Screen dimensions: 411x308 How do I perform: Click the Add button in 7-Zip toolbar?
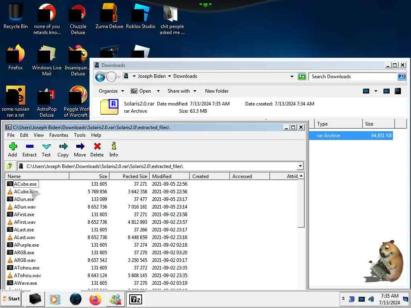tap(12, 150)
